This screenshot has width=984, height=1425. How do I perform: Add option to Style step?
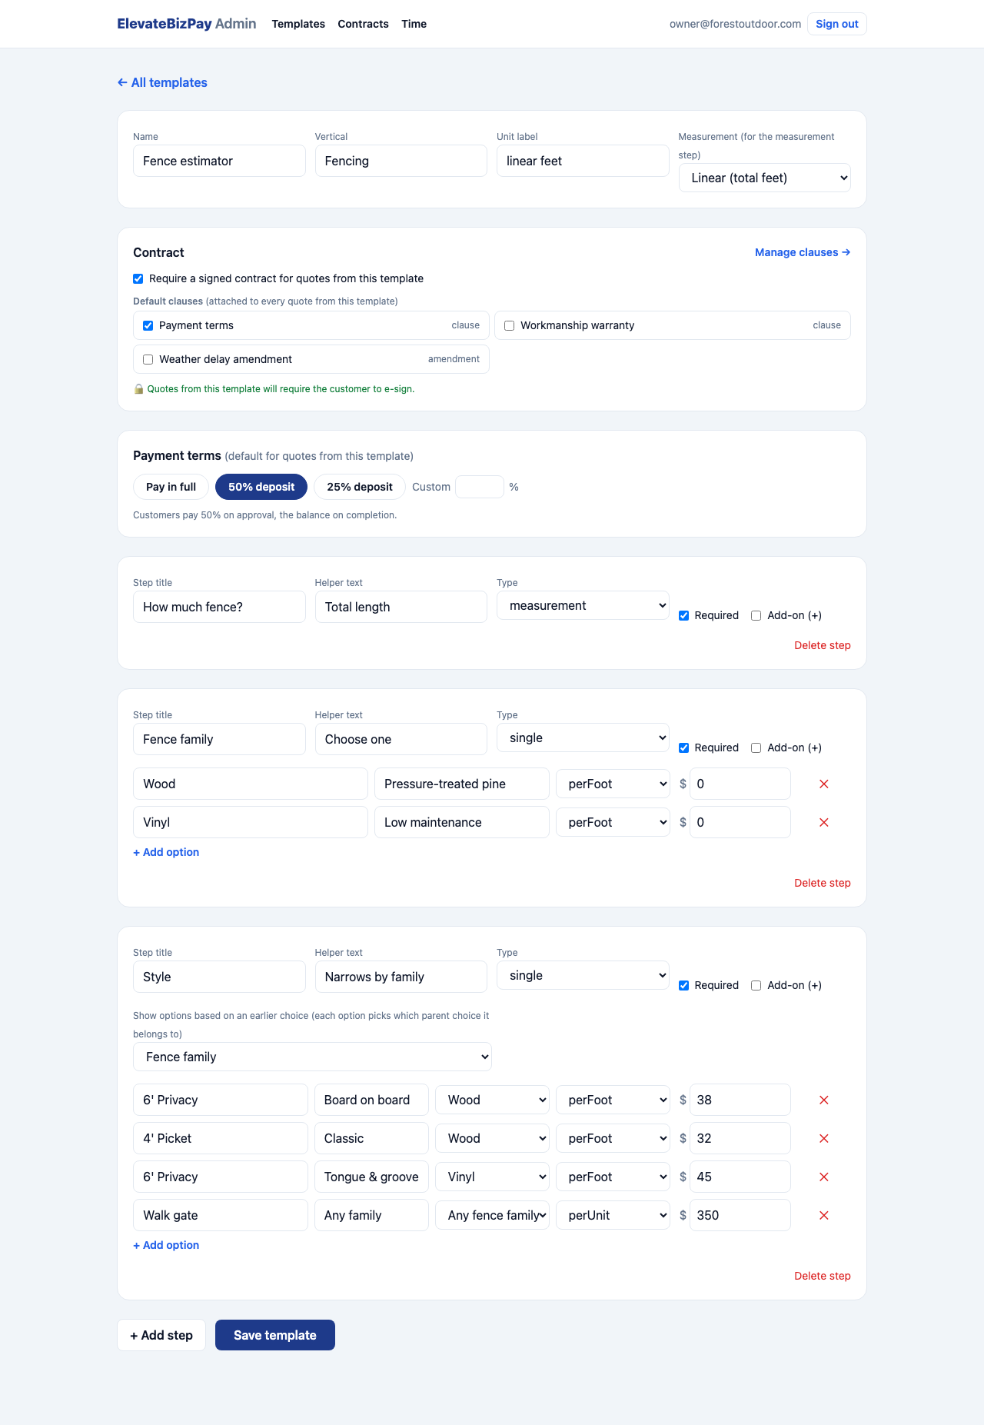[166, 1245]
